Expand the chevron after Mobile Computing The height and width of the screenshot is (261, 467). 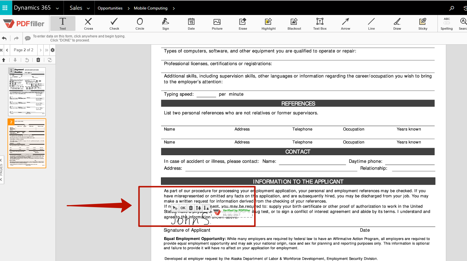pos(174,8)
